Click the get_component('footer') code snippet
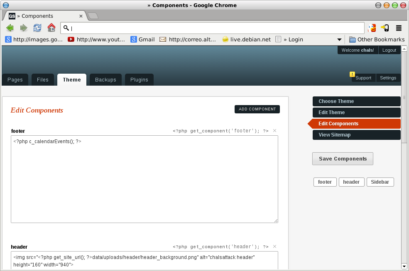Viewport: 409px width, 271px height. point(220,131)
